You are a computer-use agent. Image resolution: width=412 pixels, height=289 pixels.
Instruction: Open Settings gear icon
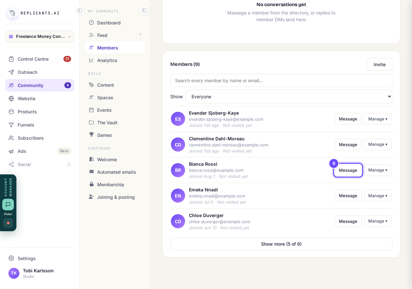(11, 258)
